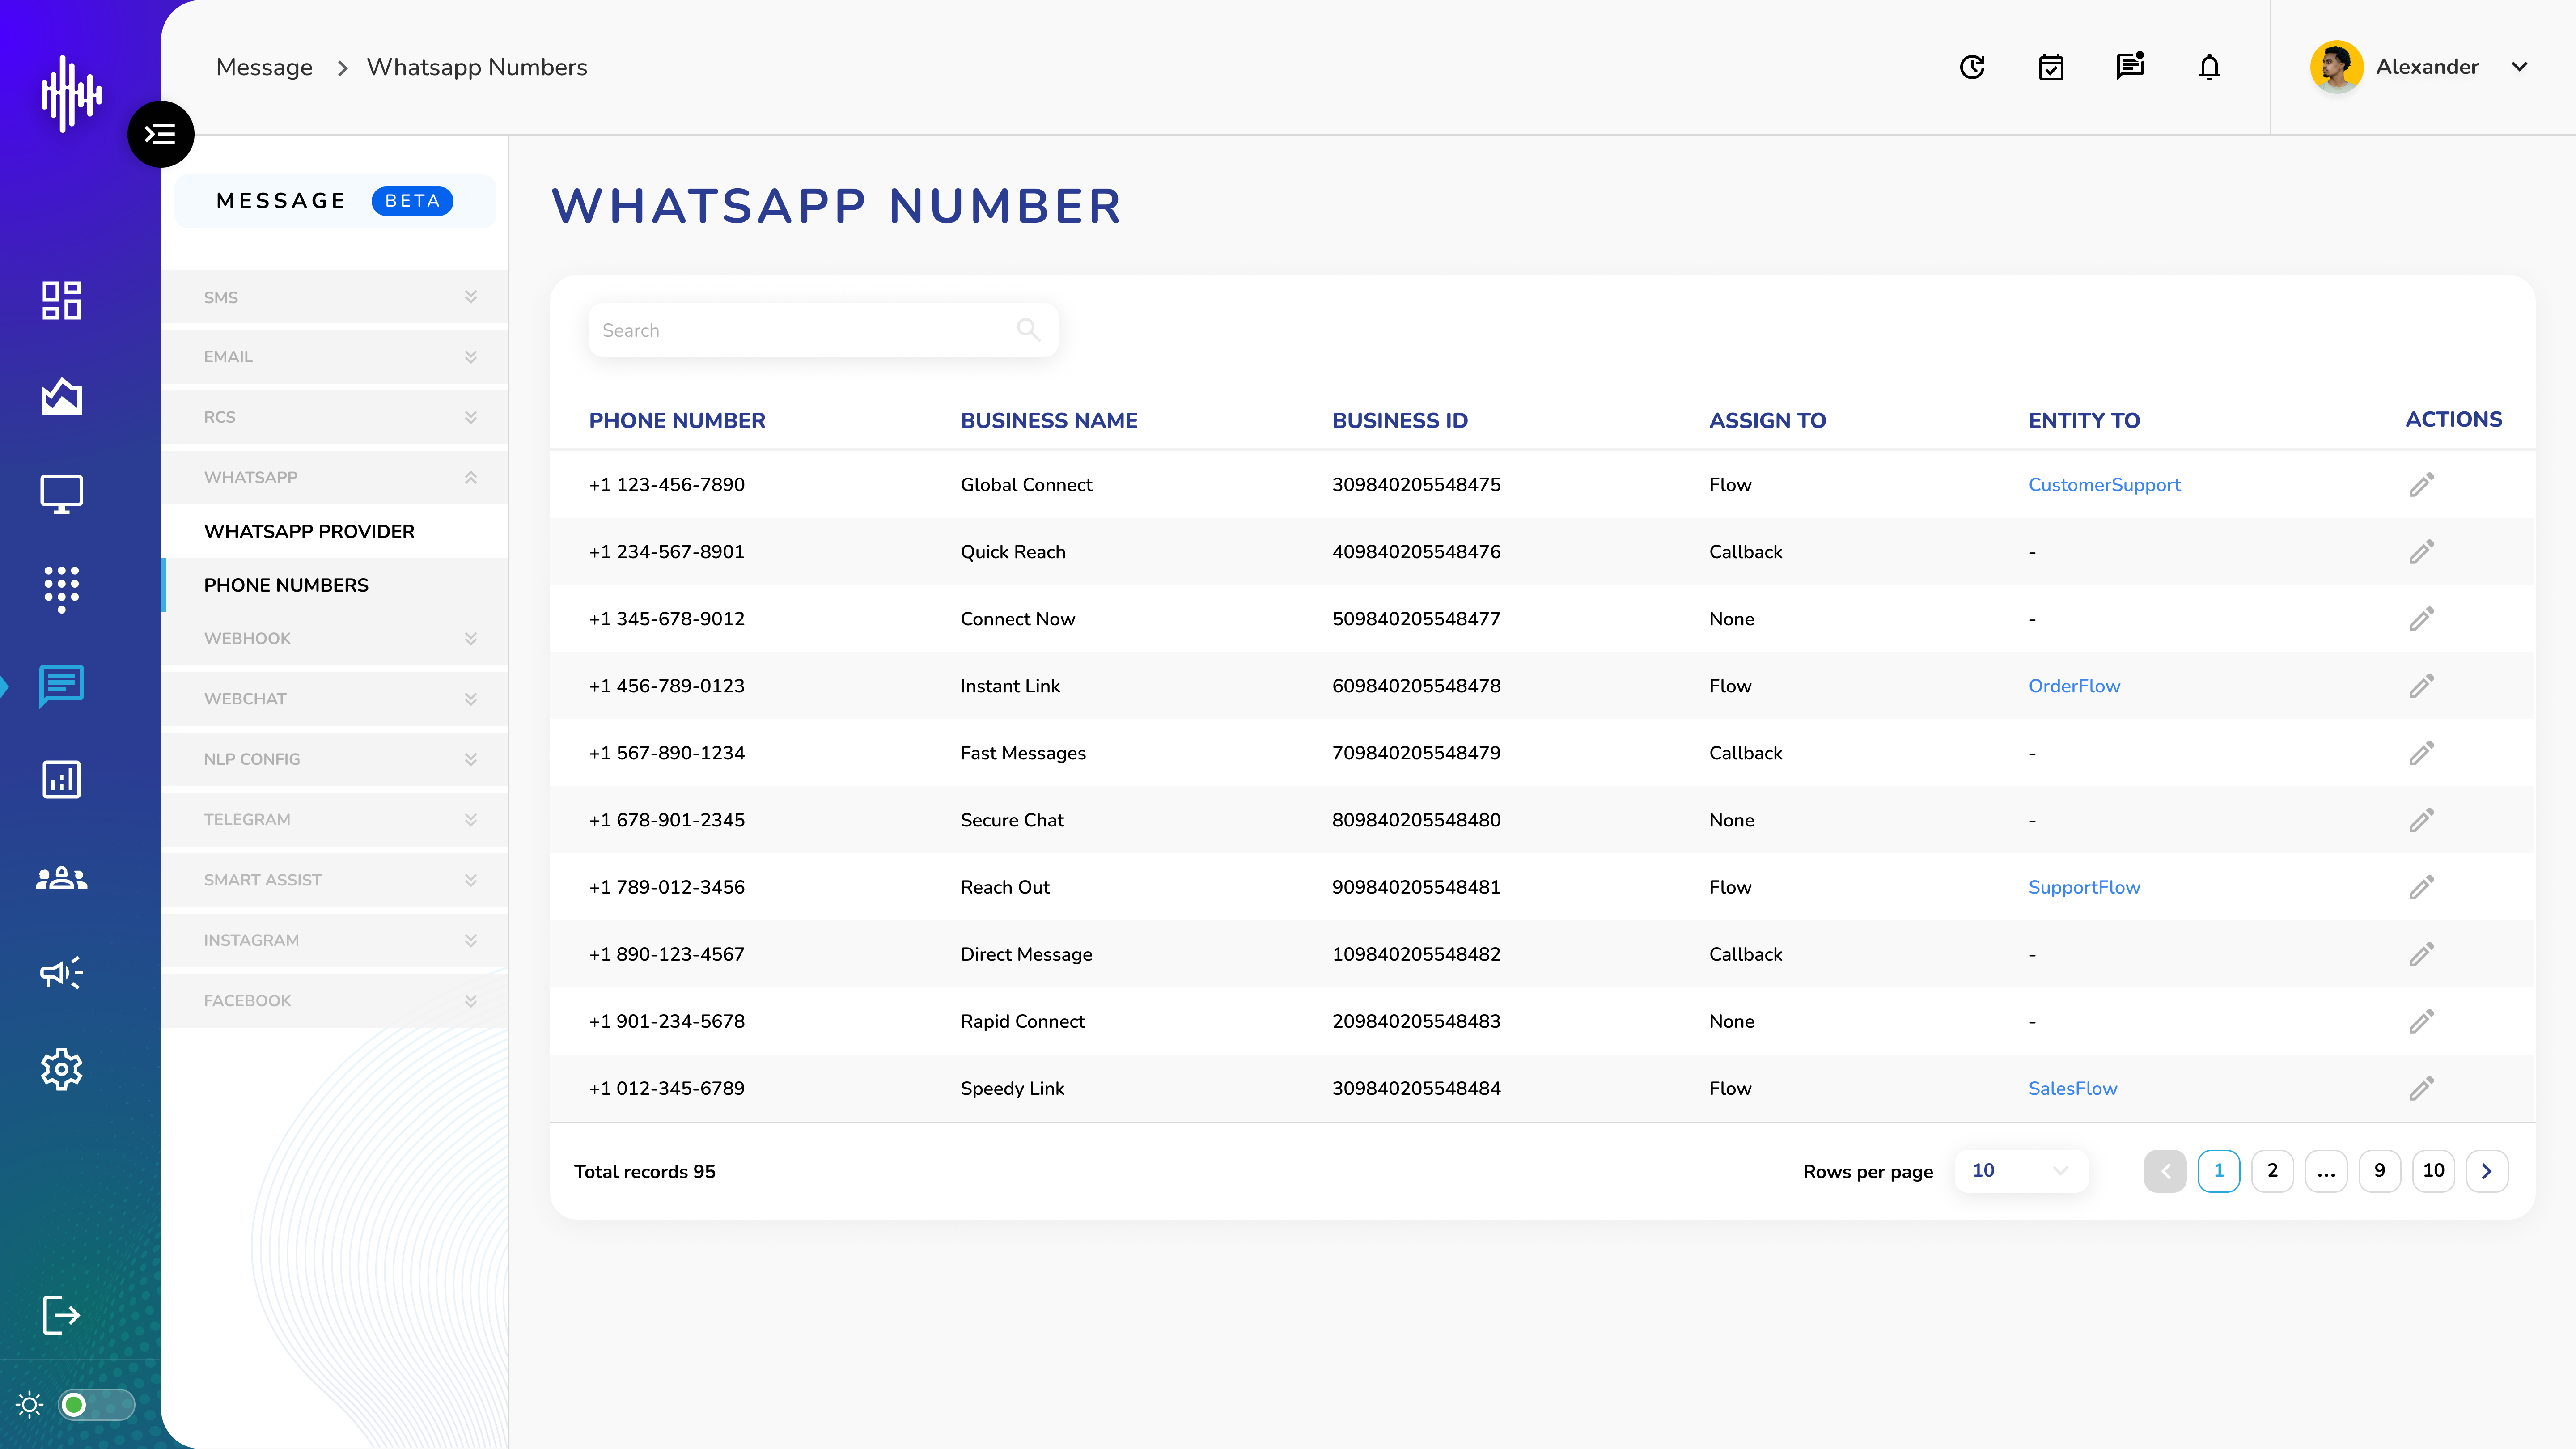2576x1449 pixels.
Task: Edit the Direct Message row
Action: [x=2421, y=954]
